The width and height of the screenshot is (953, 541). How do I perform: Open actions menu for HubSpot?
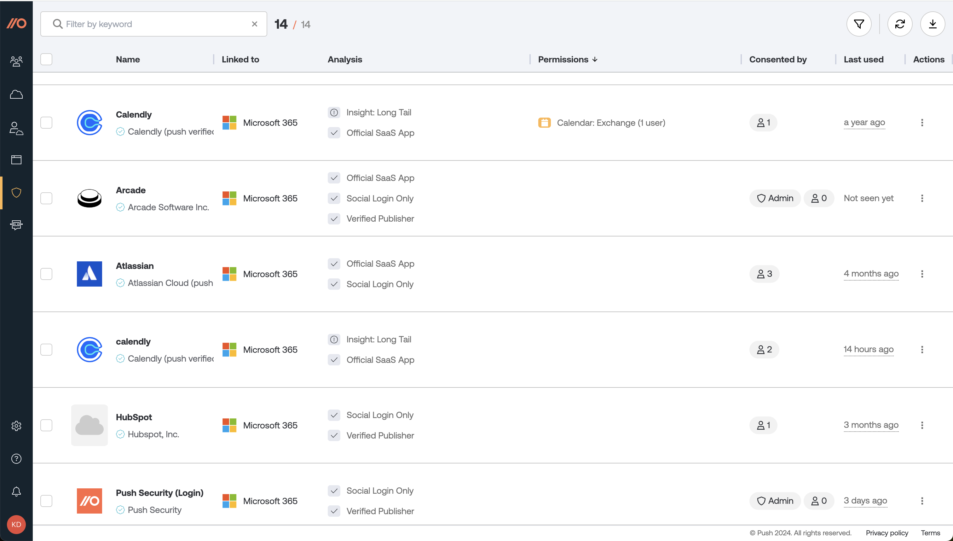click(x=922, y=425)
